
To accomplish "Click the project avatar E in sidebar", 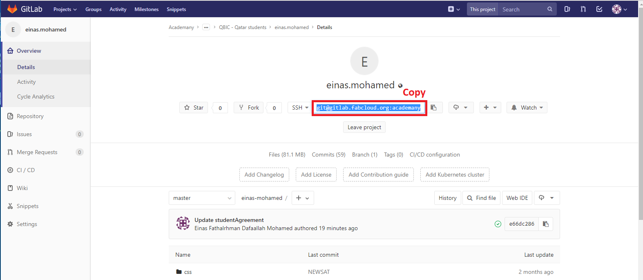I will pos(13,29).
